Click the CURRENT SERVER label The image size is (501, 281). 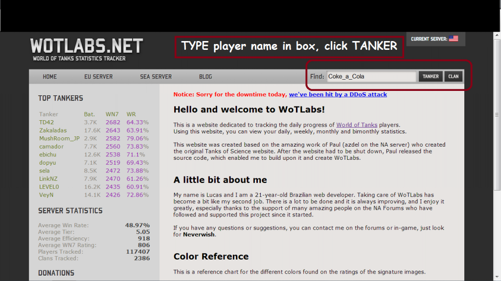coord(429,39)
